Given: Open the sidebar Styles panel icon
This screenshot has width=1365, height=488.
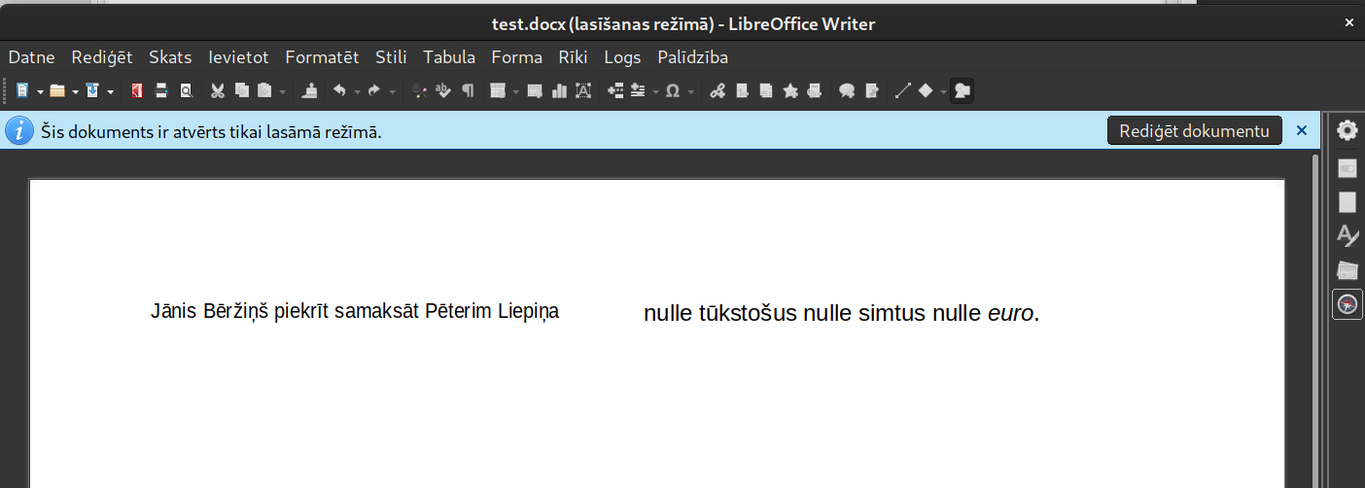Looking at the screenshot, I should (x=1347, y=234).
